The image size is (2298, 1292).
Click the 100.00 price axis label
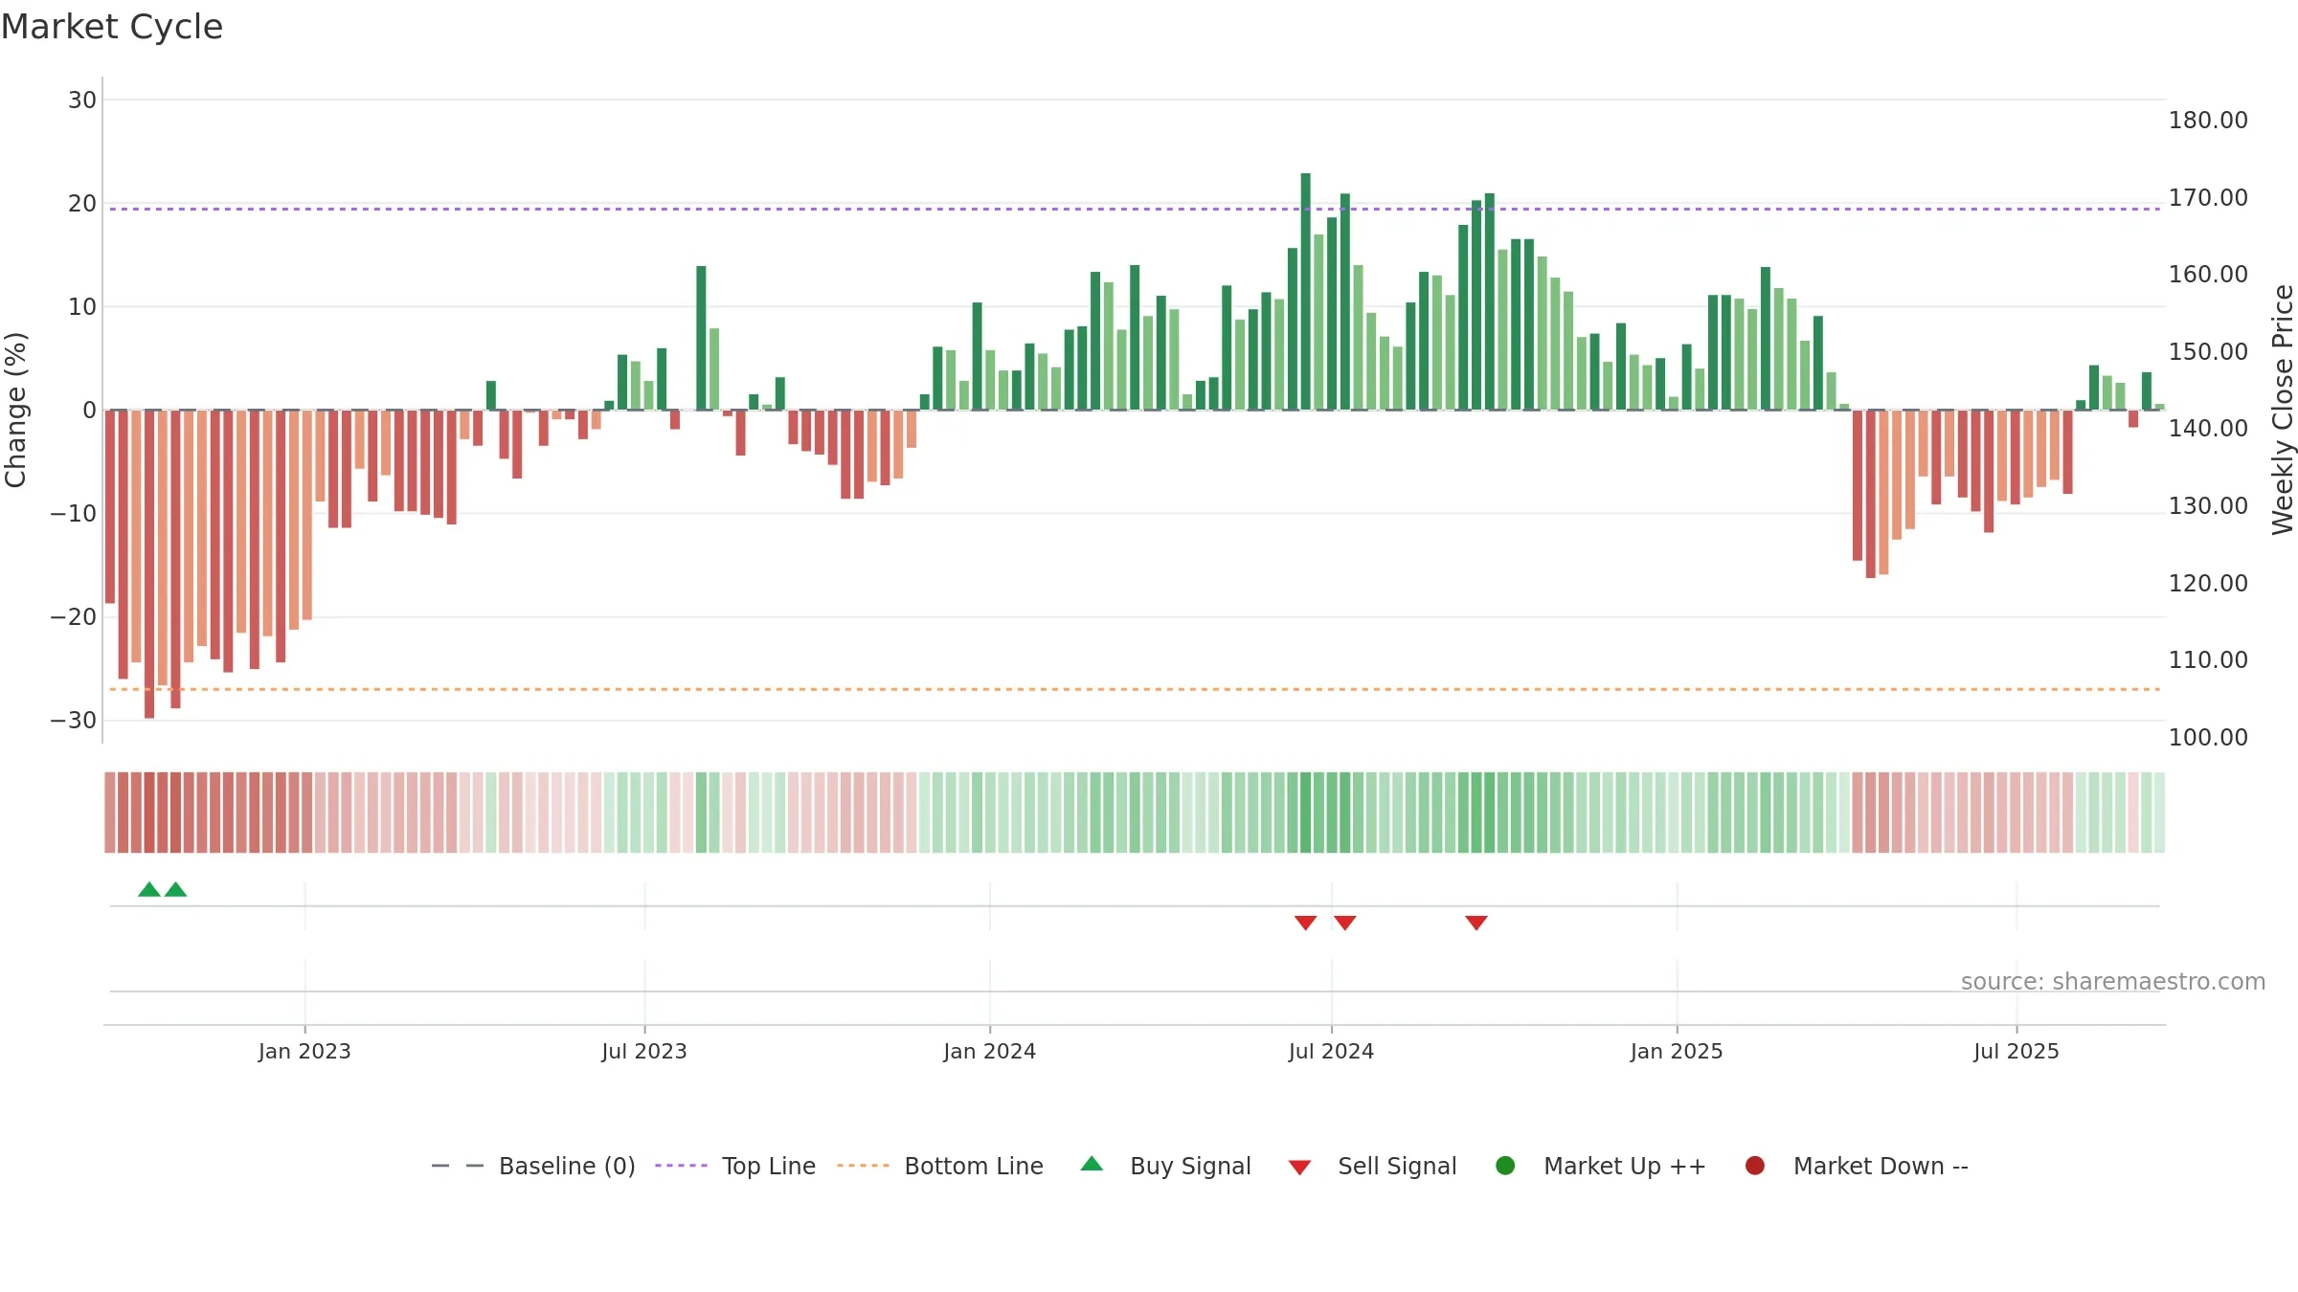point(2208,737)
